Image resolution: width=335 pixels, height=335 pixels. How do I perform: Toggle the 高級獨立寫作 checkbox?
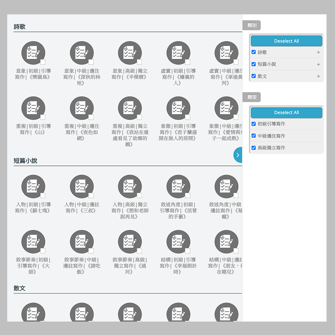click(x=254, y=148)
